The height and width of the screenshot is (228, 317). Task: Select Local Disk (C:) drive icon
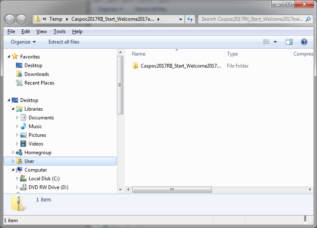click(23, 178)
